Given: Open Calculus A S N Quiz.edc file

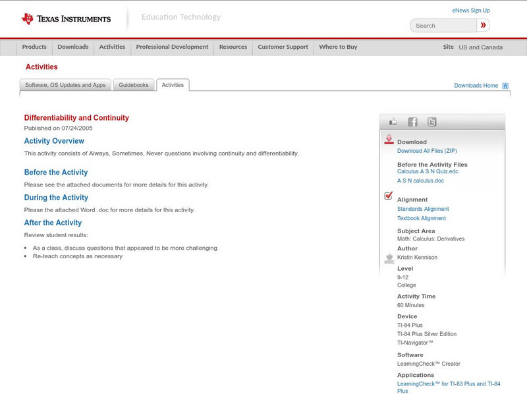Looking at the screenshot, I should (428, 171).
